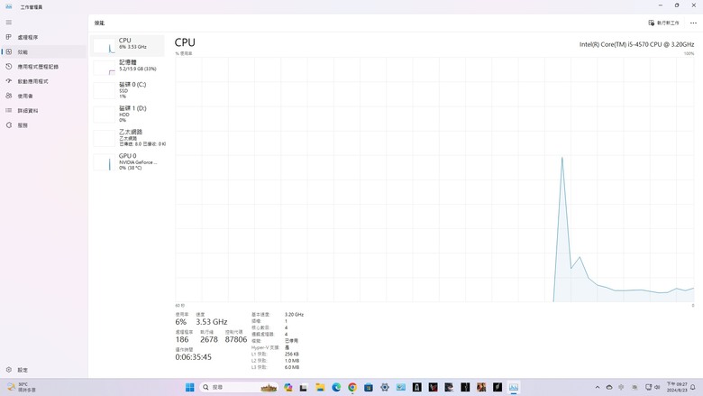Image resolution: width=703 pixels, height=396 pixels.
Task: Click the uptime value 0:06:35:45
Action: (x=193, y=357)
